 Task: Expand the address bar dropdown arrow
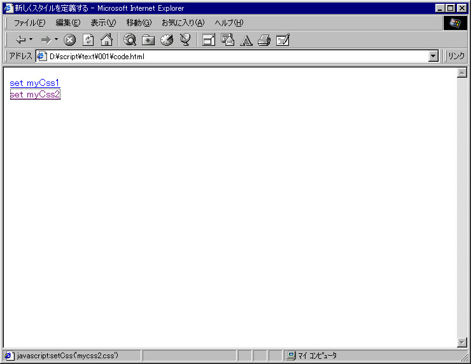point(433,56)
